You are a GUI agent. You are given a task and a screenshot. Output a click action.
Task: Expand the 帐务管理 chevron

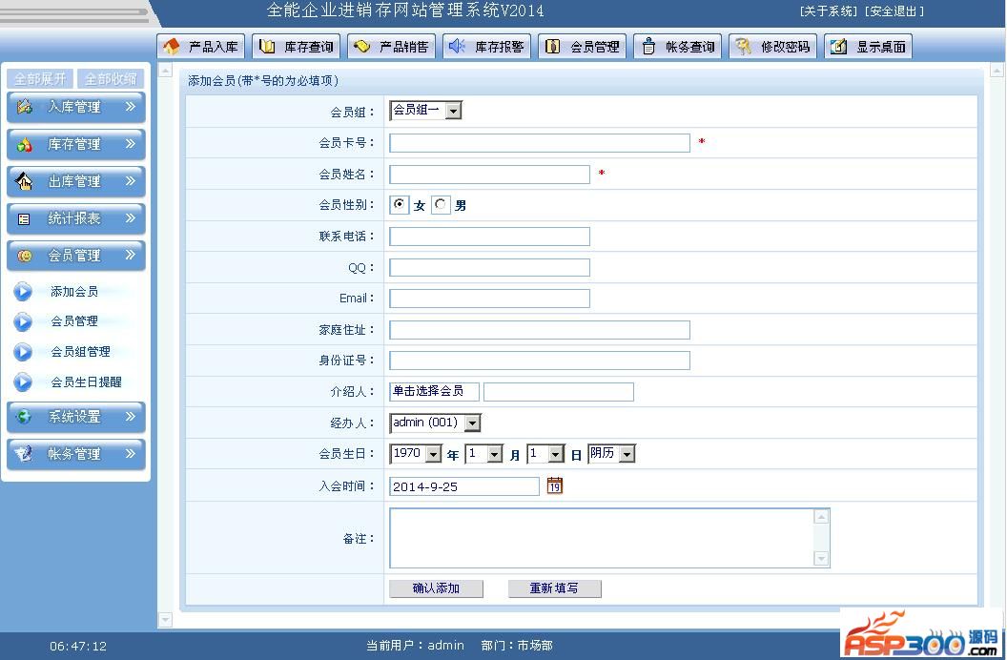point(131,453)
